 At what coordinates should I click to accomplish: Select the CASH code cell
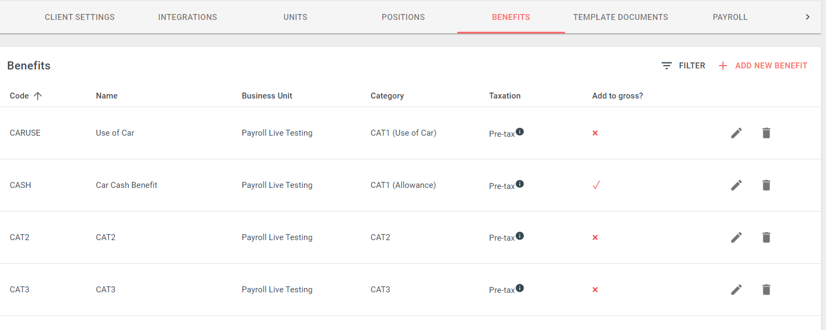click(20, 185)
